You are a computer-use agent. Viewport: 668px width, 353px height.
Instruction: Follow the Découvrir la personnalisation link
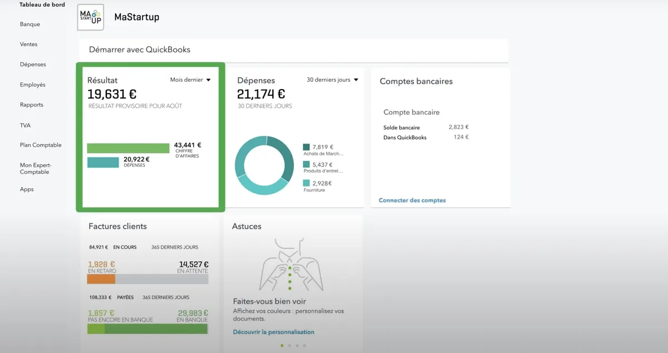click(x=273, y=332)
